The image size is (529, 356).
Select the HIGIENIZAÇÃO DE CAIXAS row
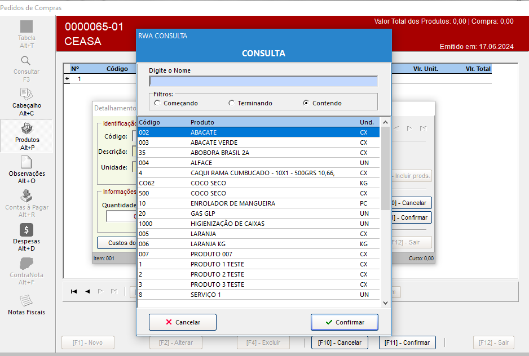(258, 224)
